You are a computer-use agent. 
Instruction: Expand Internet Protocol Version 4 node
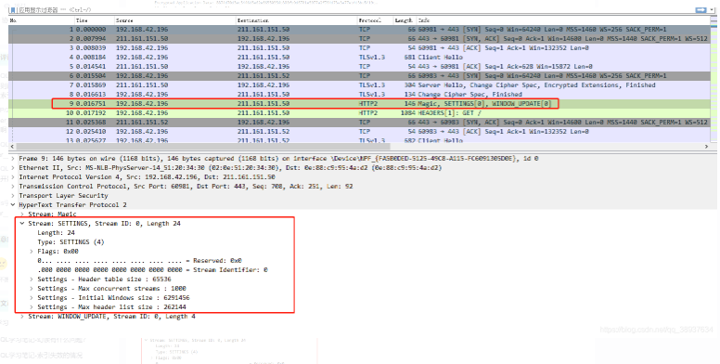12,177
